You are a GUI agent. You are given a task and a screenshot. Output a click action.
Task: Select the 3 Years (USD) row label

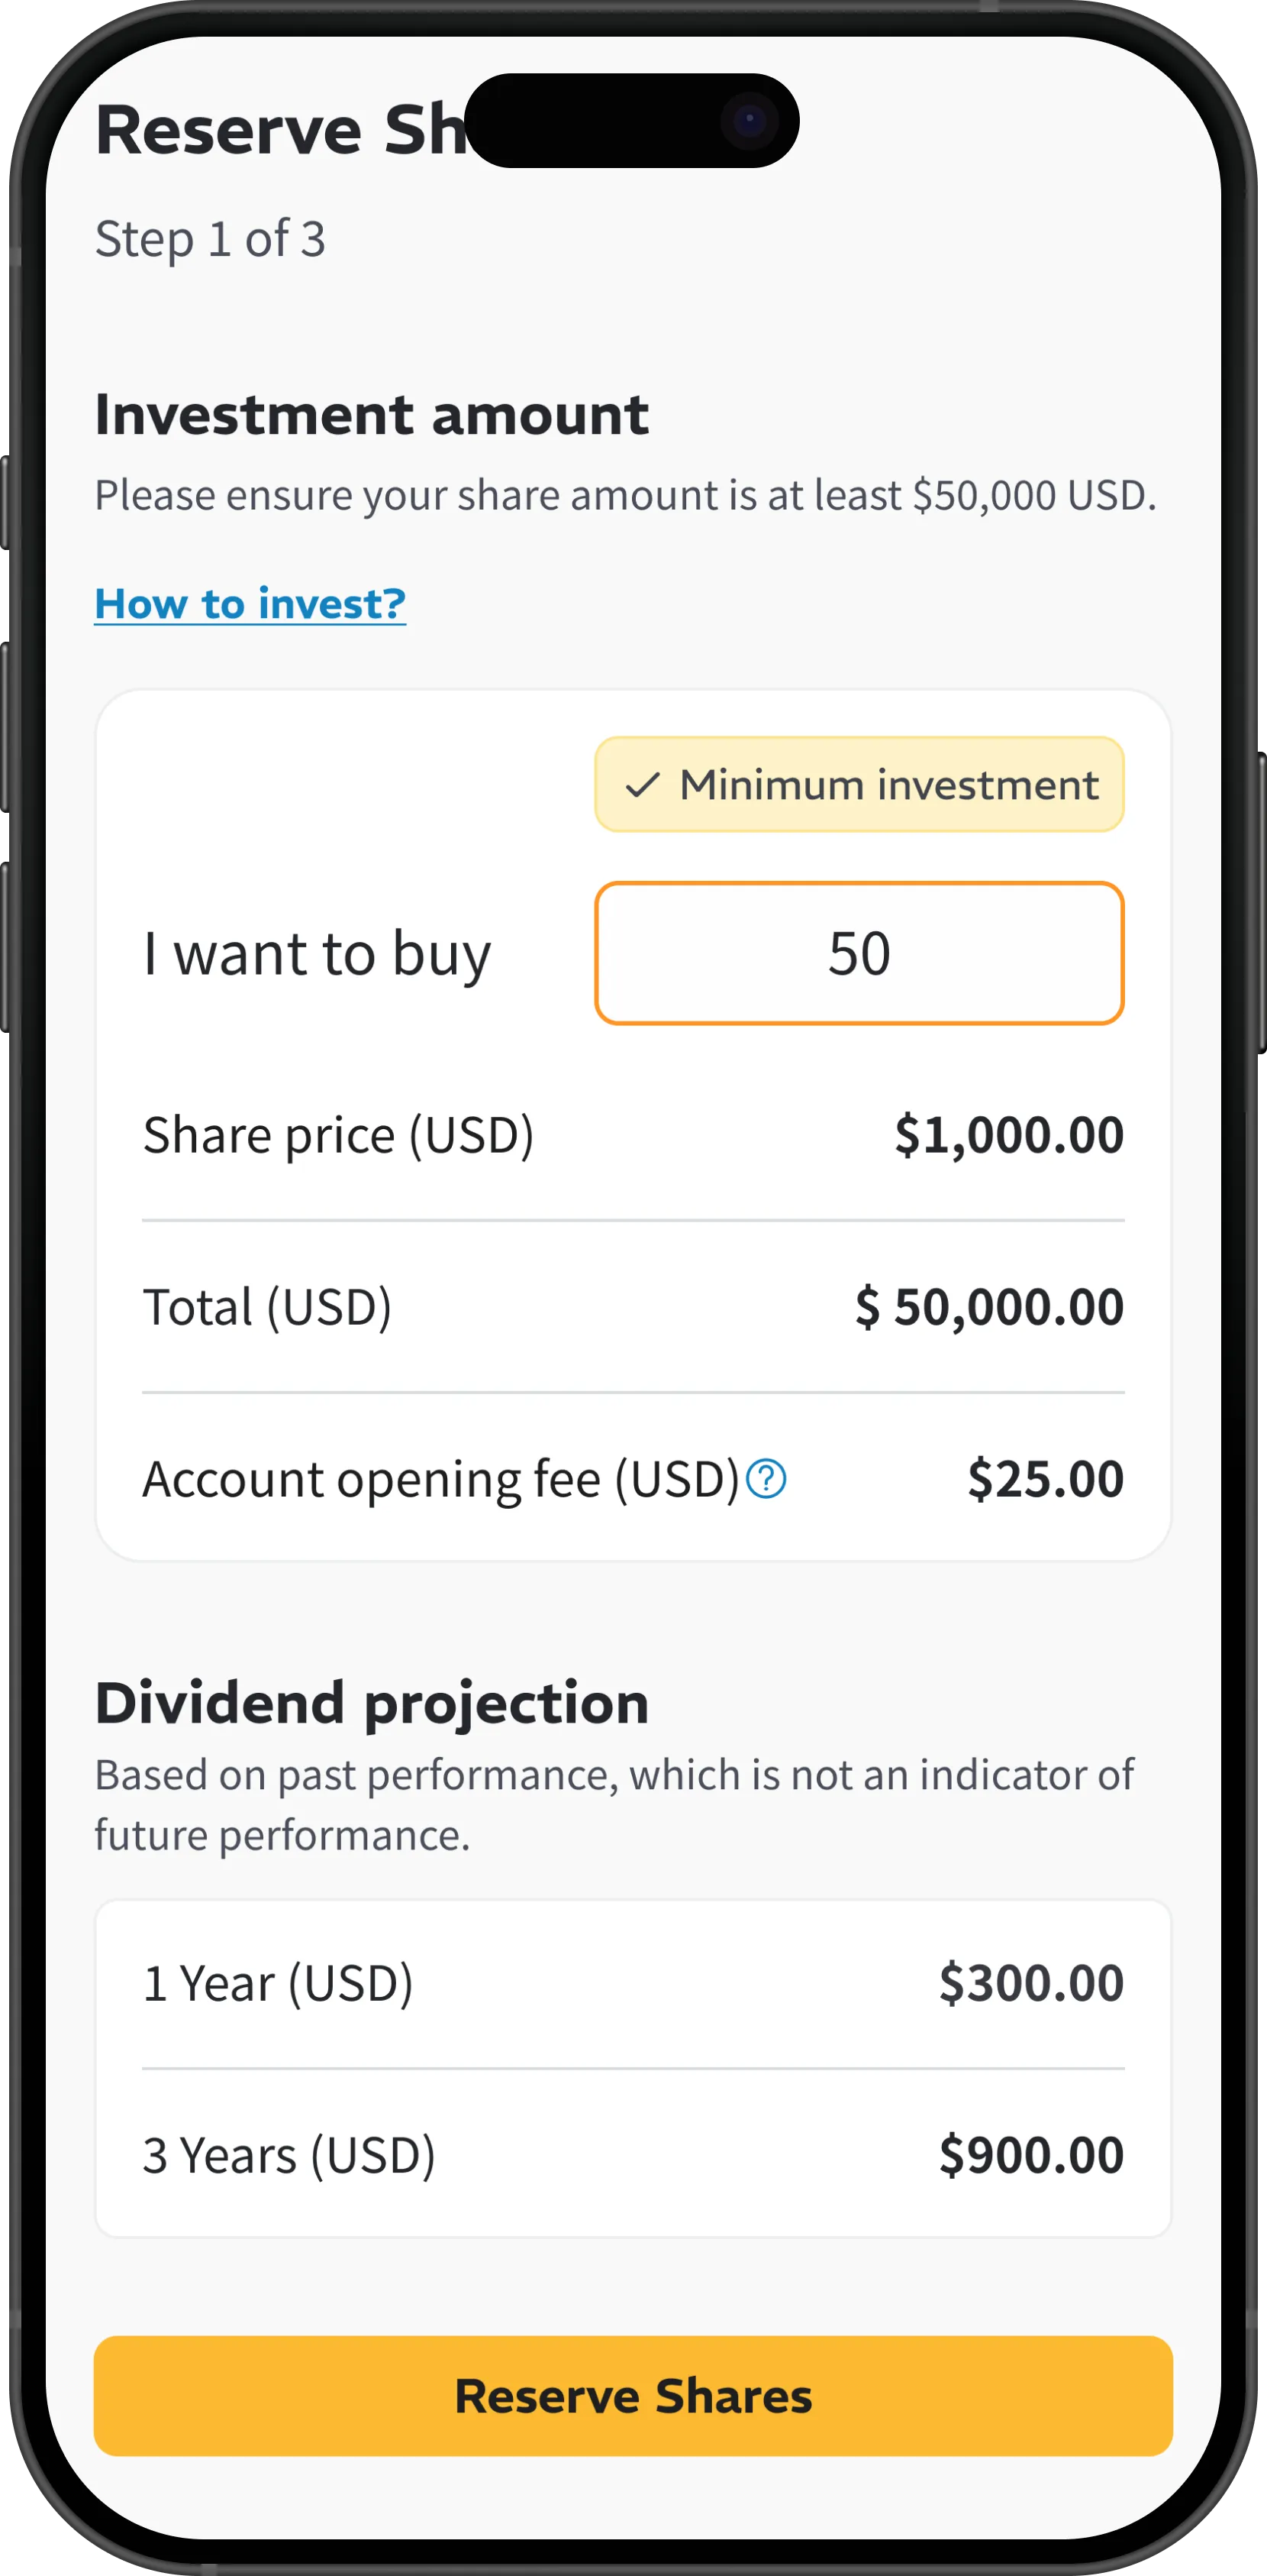click(289, 2155)
